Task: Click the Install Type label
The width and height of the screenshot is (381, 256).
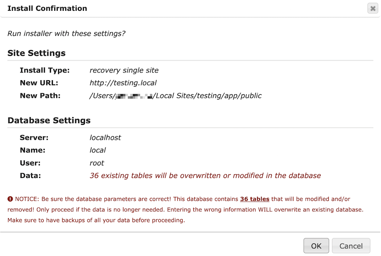Action: 45,70
